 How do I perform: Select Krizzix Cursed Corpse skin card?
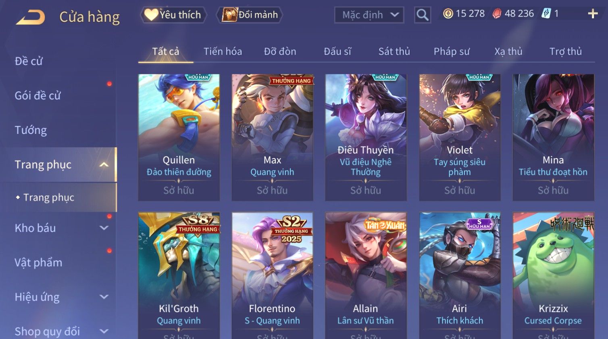pyautogui.click(x=553, y=275)
